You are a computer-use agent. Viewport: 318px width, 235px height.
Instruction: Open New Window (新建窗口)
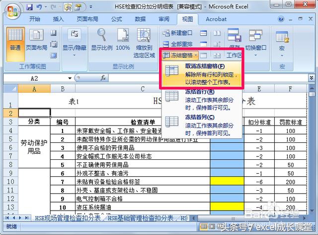click(178, 33)
